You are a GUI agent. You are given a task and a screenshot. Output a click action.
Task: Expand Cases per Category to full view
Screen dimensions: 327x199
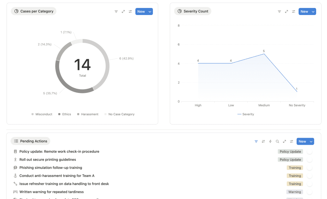tap(123, 11)
